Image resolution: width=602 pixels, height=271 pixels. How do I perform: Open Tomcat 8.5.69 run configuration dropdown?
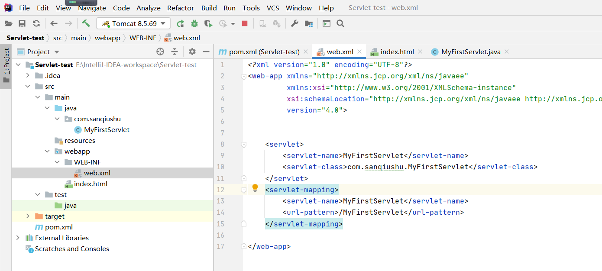click(x=134, y=23)
